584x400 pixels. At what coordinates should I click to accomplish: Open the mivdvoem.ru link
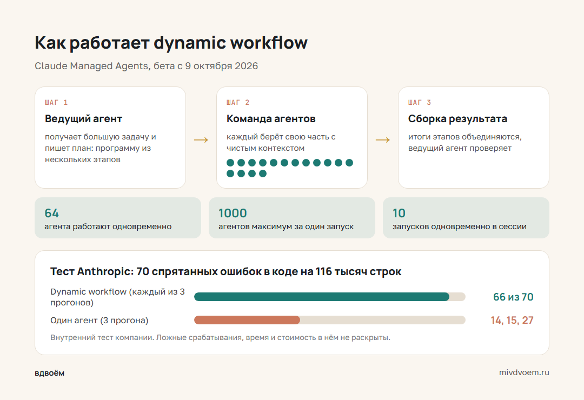(524, 372)
